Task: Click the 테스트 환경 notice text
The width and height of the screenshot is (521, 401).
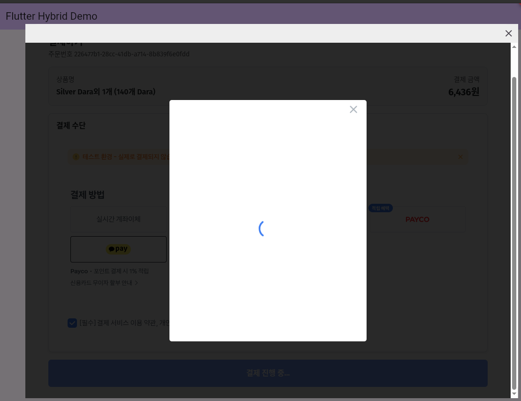Action: click(126, 157)
